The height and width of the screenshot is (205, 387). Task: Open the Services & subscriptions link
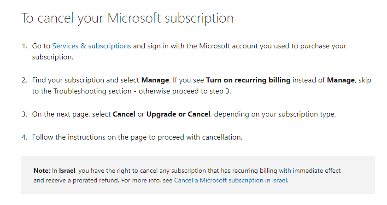pyautogui.click(x=92, y=46)
